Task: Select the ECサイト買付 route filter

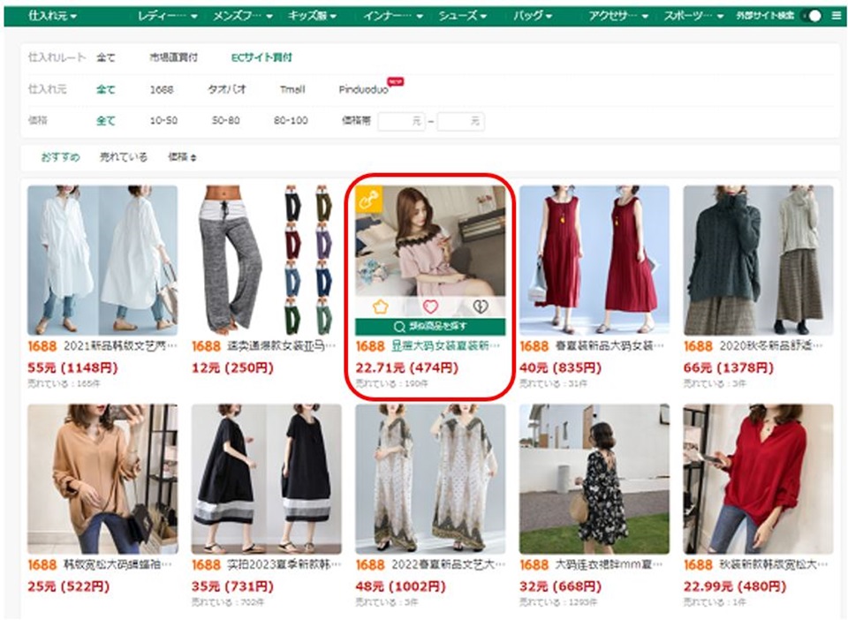Action: 261,57
